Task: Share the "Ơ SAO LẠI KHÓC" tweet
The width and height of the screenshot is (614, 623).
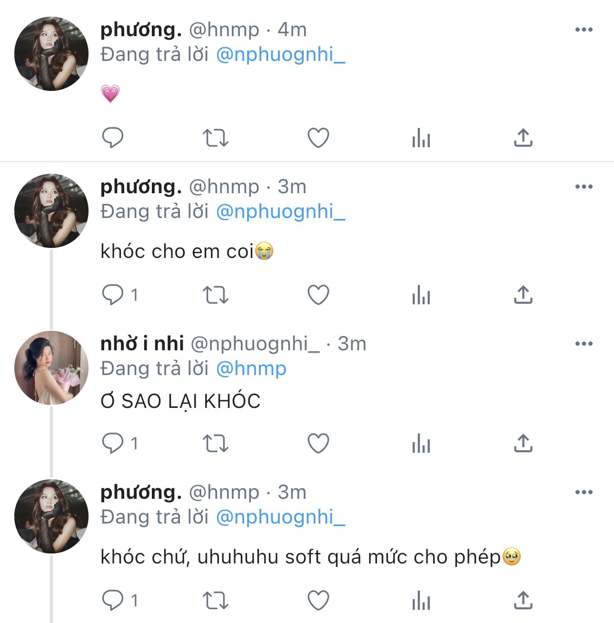Action: coord(523,444)
